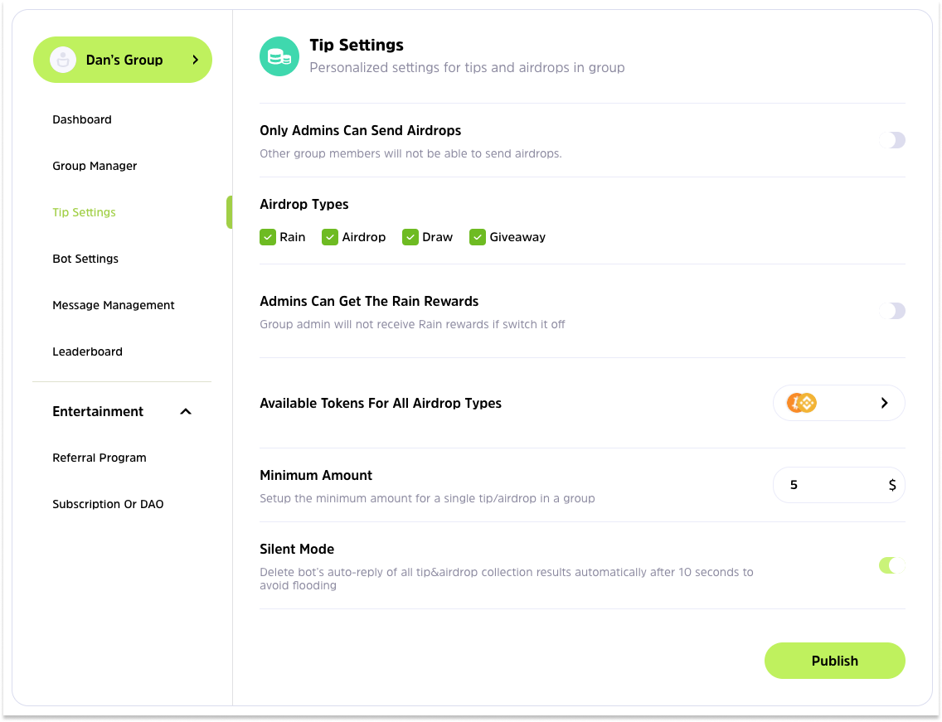Enable Admins Can Get The Rain Rewards

click(x=892, y=311)
